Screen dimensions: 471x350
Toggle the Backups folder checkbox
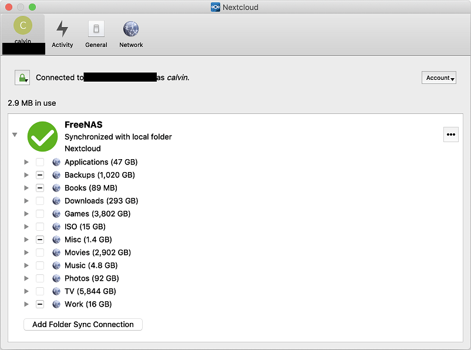40,175
